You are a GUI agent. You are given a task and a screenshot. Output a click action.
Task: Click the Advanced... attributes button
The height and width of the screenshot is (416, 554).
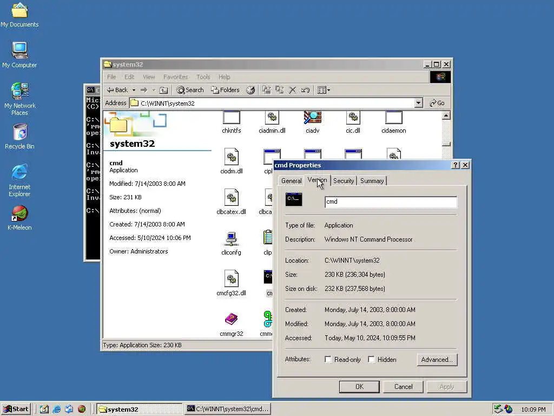[437, 360]
